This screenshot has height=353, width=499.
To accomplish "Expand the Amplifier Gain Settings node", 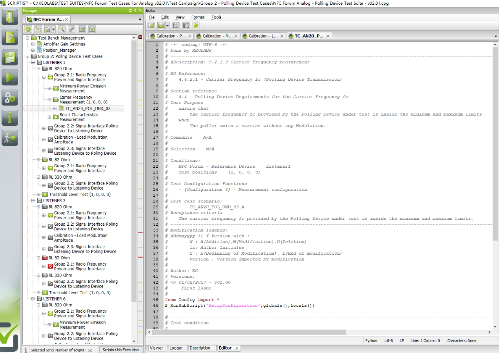I will [33, 44].
